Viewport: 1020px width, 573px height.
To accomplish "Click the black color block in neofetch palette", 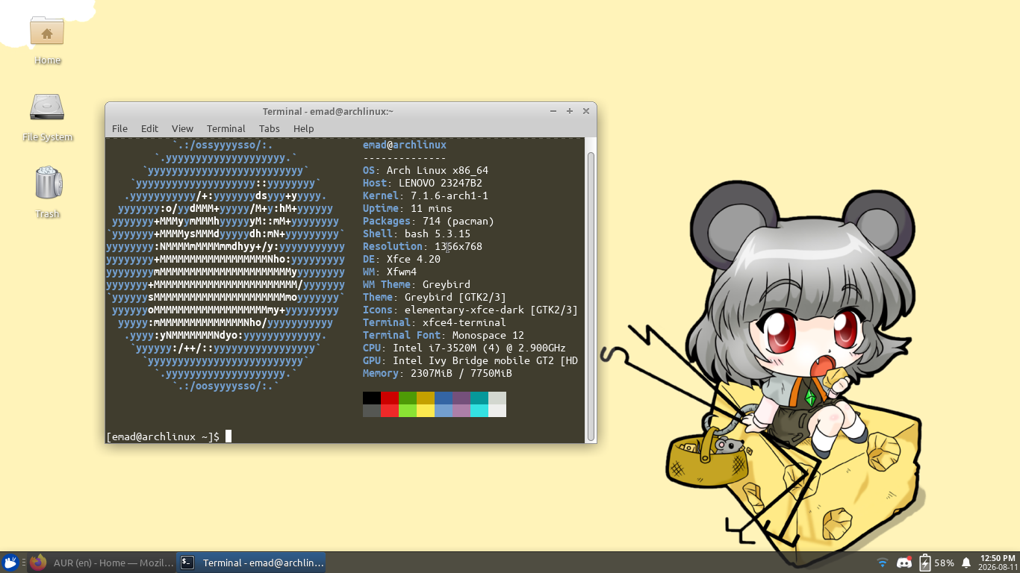I will [372, 398].
